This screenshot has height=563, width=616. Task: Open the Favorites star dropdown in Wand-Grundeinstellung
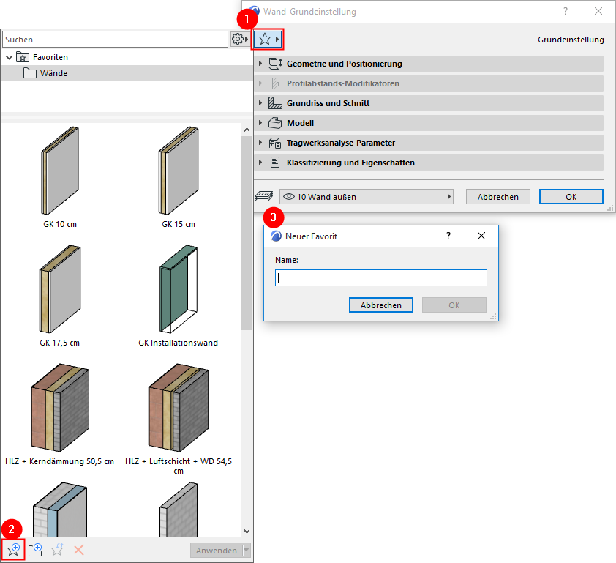pos(268,38)
